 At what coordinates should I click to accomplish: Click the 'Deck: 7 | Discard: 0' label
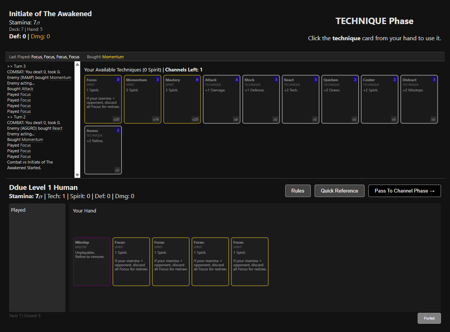25,316
